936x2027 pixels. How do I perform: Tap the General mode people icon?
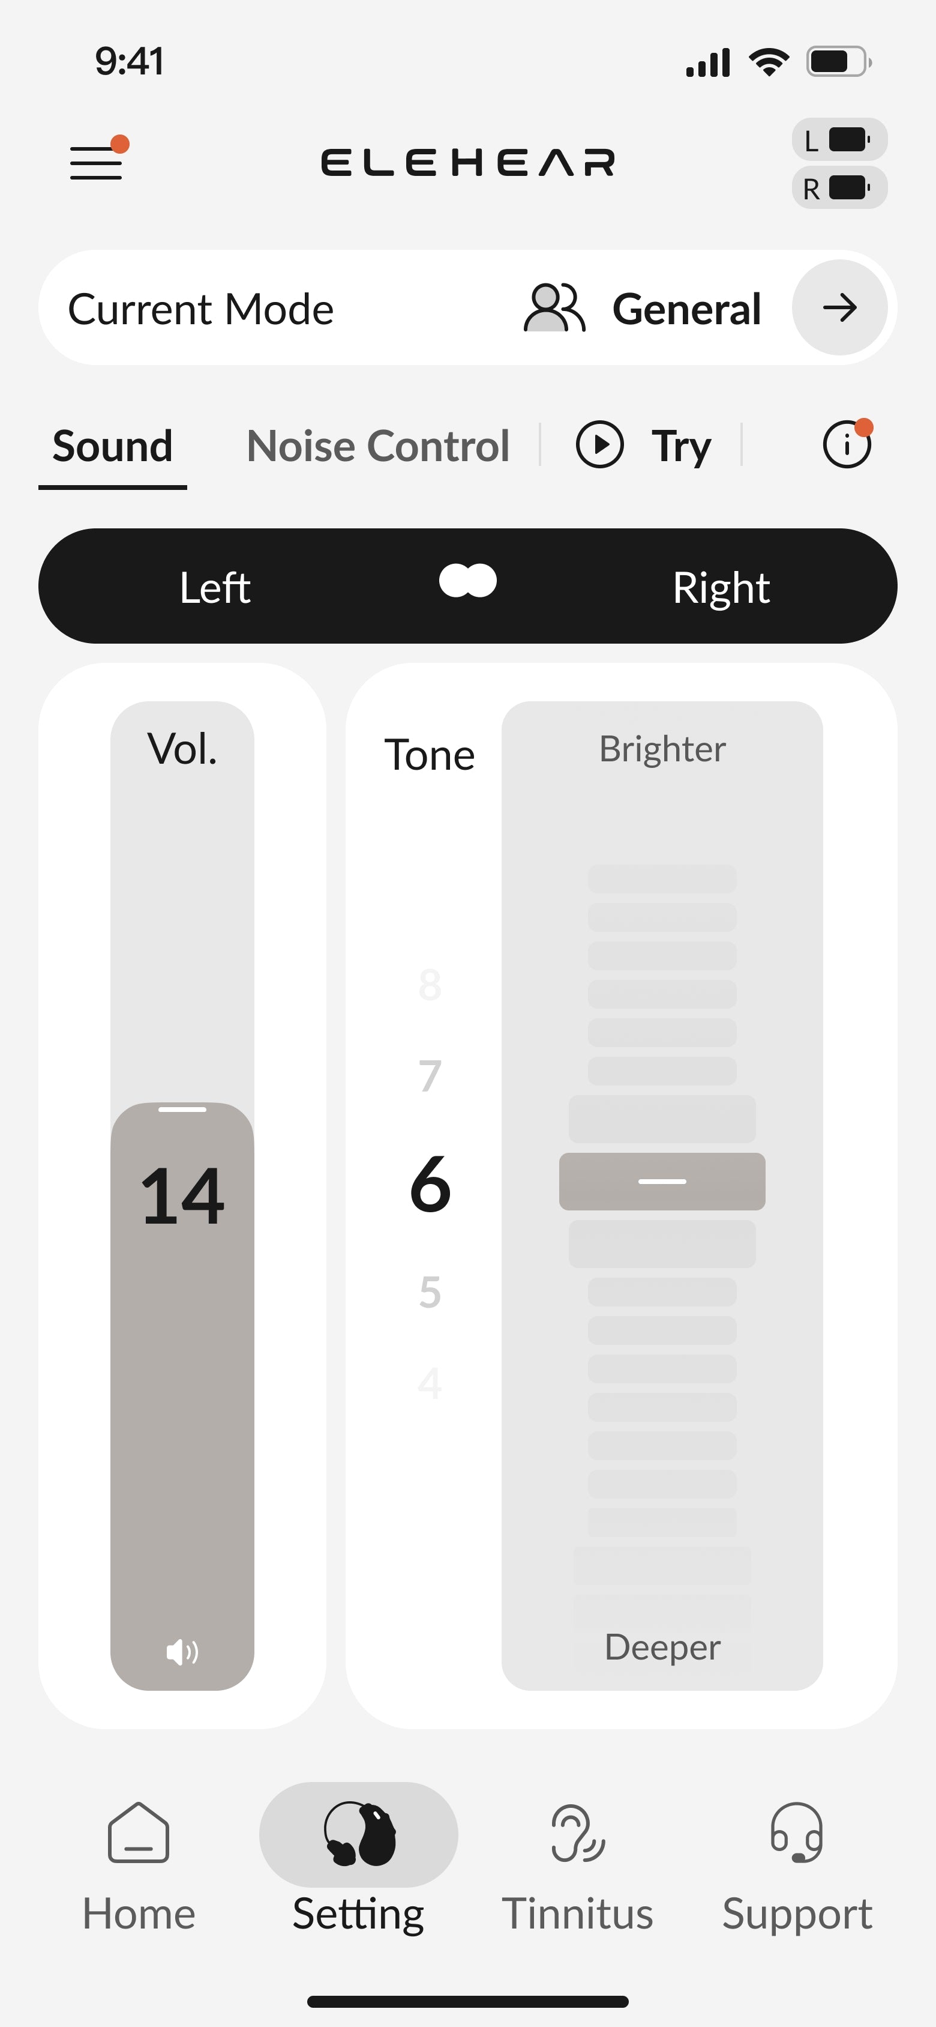pos(554,309)
